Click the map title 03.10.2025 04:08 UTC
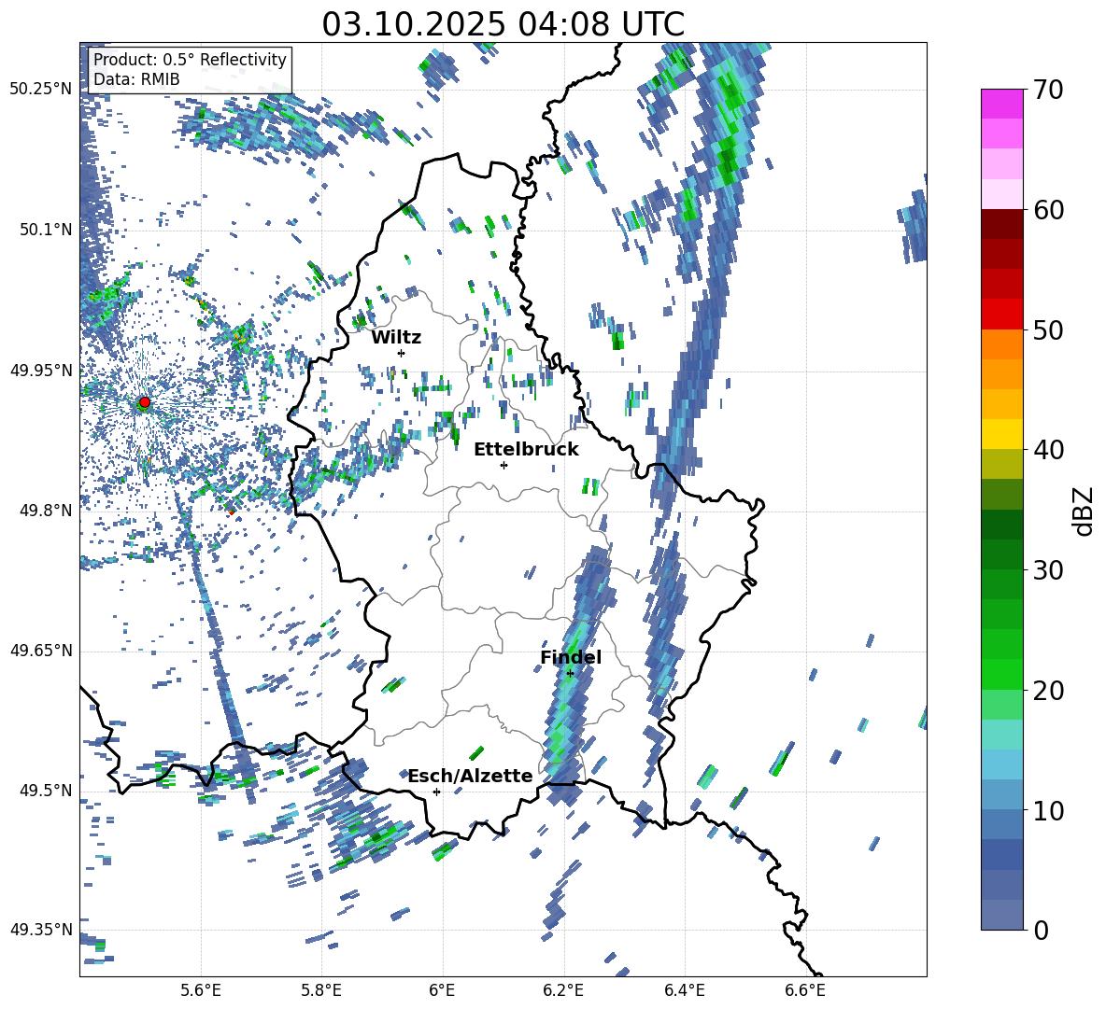 [x=503, y=24]
